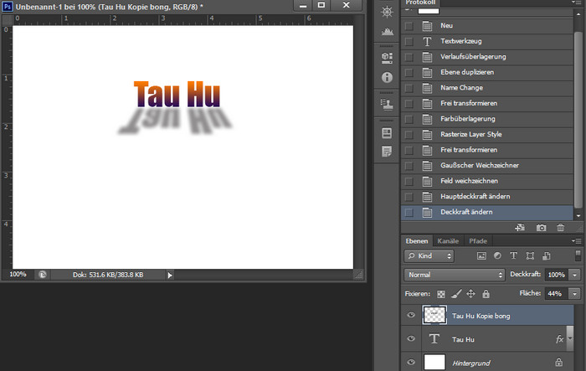Set history brush source at Neu state
The height and width of the screenshot is (371, 586).
pos(409,26)
